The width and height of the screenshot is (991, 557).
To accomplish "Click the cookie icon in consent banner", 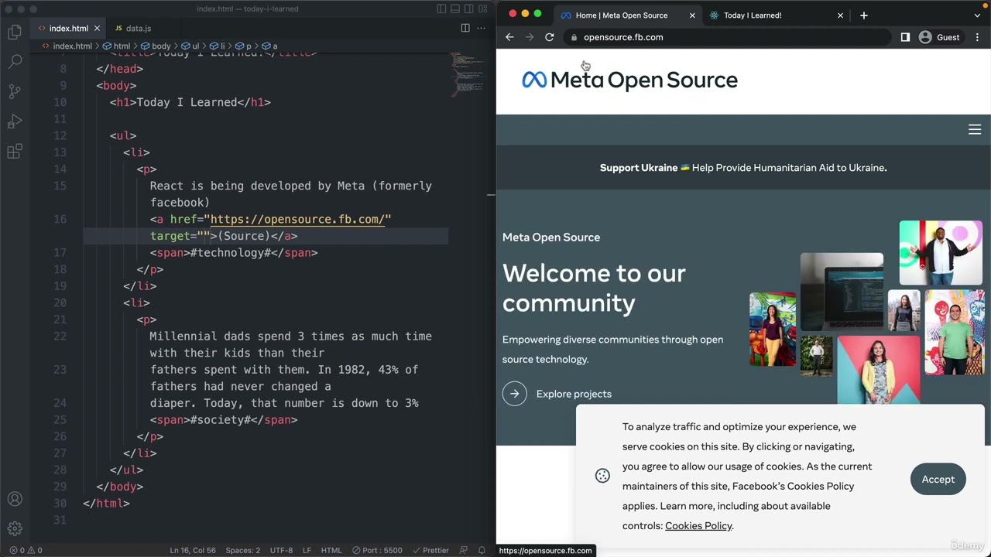I will coord(602,476).
